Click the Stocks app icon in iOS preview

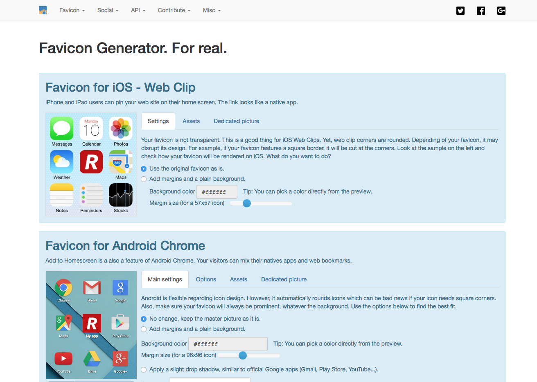pos(121,195)
